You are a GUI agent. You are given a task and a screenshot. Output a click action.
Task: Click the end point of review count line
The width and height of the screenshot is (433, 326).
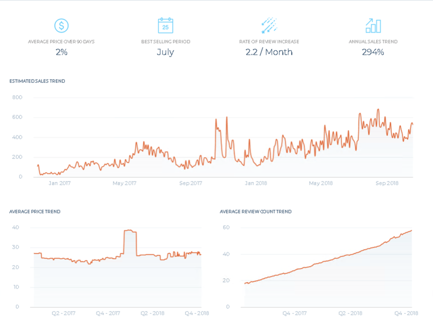click(x=411, y=231)
